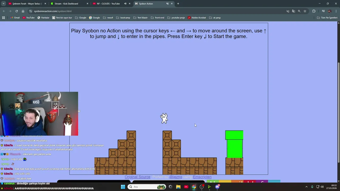Screen dimensions: 340x191
Task: Open a new browser tab
Action: [x=178, y=4]
